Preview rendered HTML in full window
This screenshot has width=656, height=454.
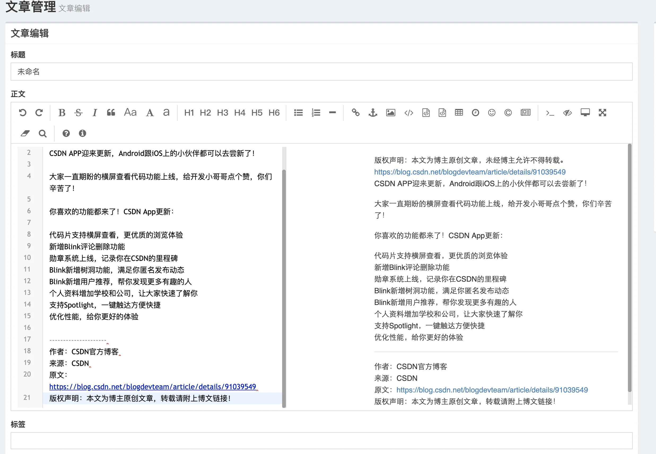click(x=585, y=113)
